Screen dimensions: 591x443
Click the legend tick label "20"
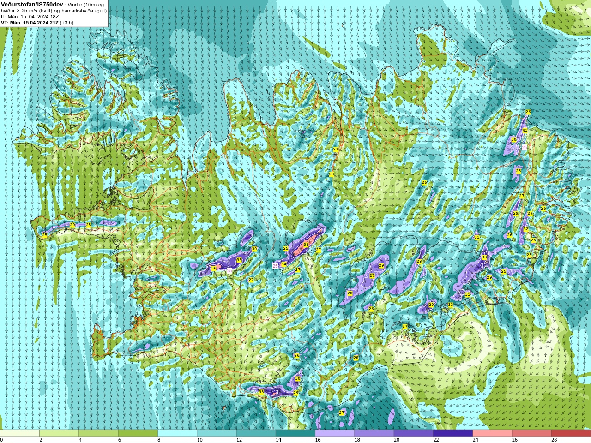pos(397,440)
